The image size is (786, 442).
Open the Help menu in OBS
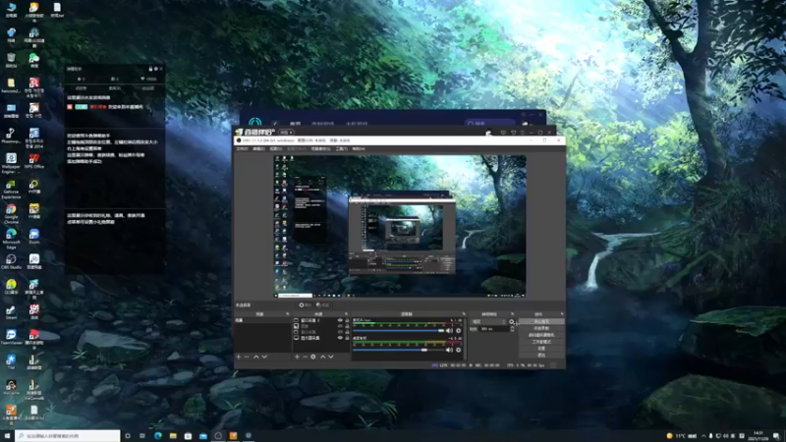[x=359, y=149]
